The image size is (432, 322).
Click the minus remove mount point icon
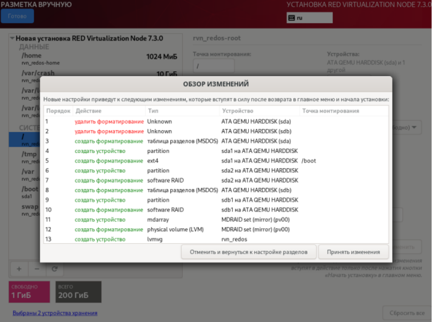click(x=37, y=269)
